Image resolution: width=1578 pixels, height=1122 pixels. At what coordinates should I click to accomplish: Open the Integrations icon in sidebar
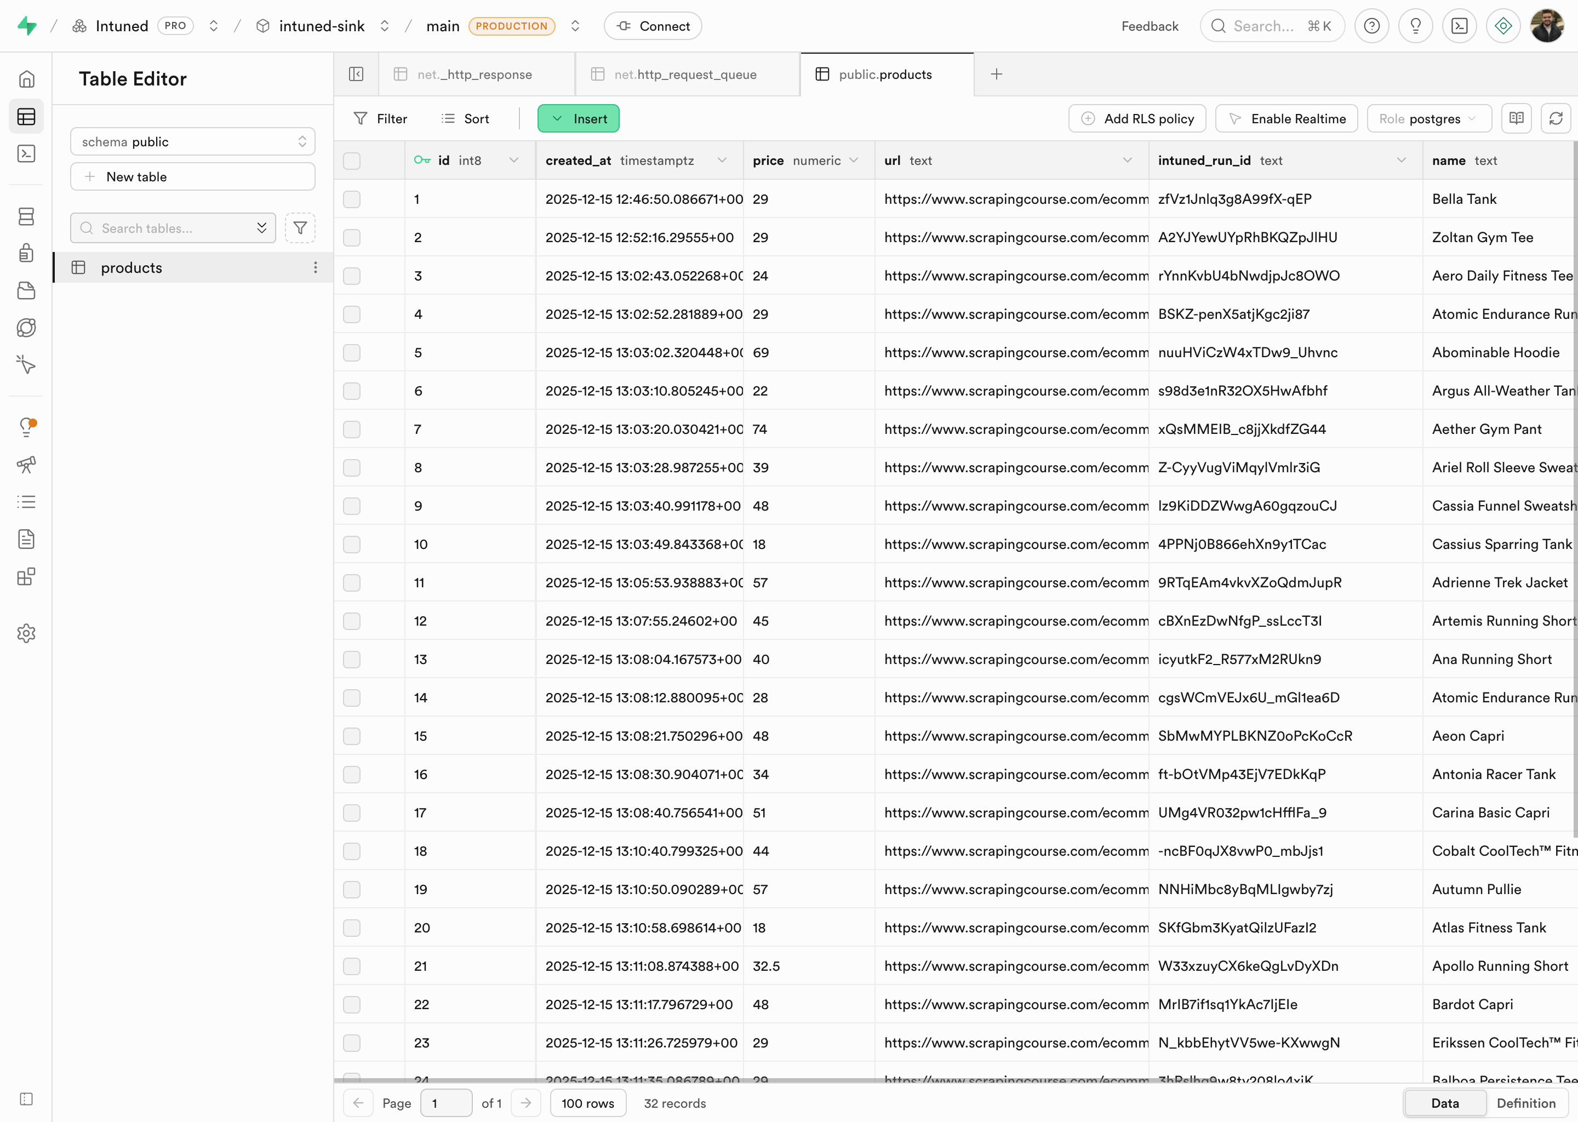(x=26, y=576)
